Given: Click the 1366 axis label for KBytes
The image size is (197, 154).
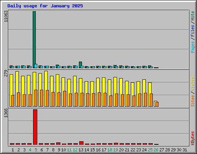Looking at the screenshot, I should (x=6, y=113).
